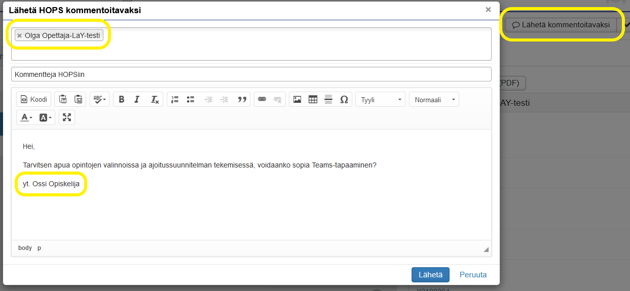Open the text color picker
This screenshot has width=630, height=291.
tap(27, 117)
